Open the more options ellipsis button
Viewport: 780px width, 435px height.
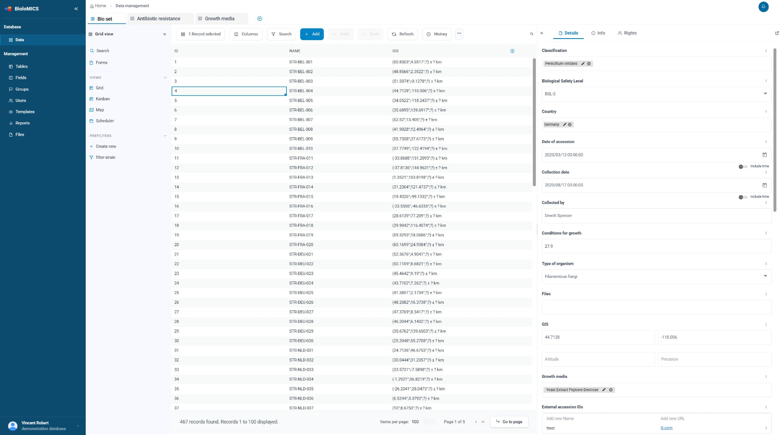click(459, 34)
